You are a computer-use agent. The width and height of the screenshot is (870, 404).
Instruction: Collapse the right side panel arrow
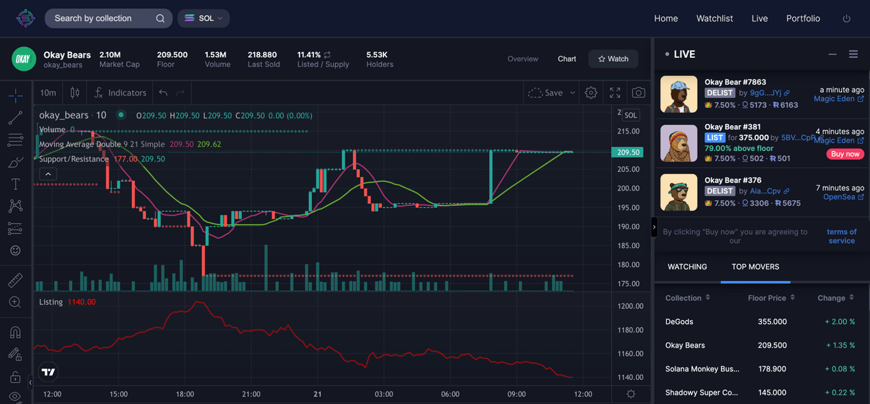coord(654,227)
